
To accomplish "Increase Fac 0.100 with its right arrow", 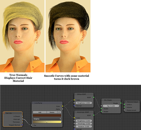I will 118,106.
